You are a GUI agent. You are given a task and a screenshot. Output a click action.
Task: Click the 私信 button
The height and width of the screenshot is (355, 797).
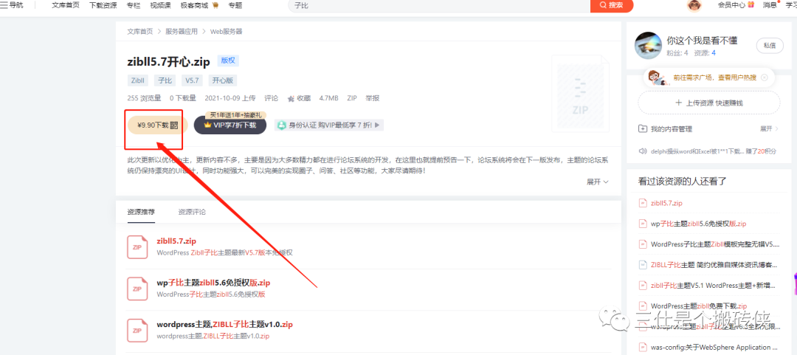(769, 45)
